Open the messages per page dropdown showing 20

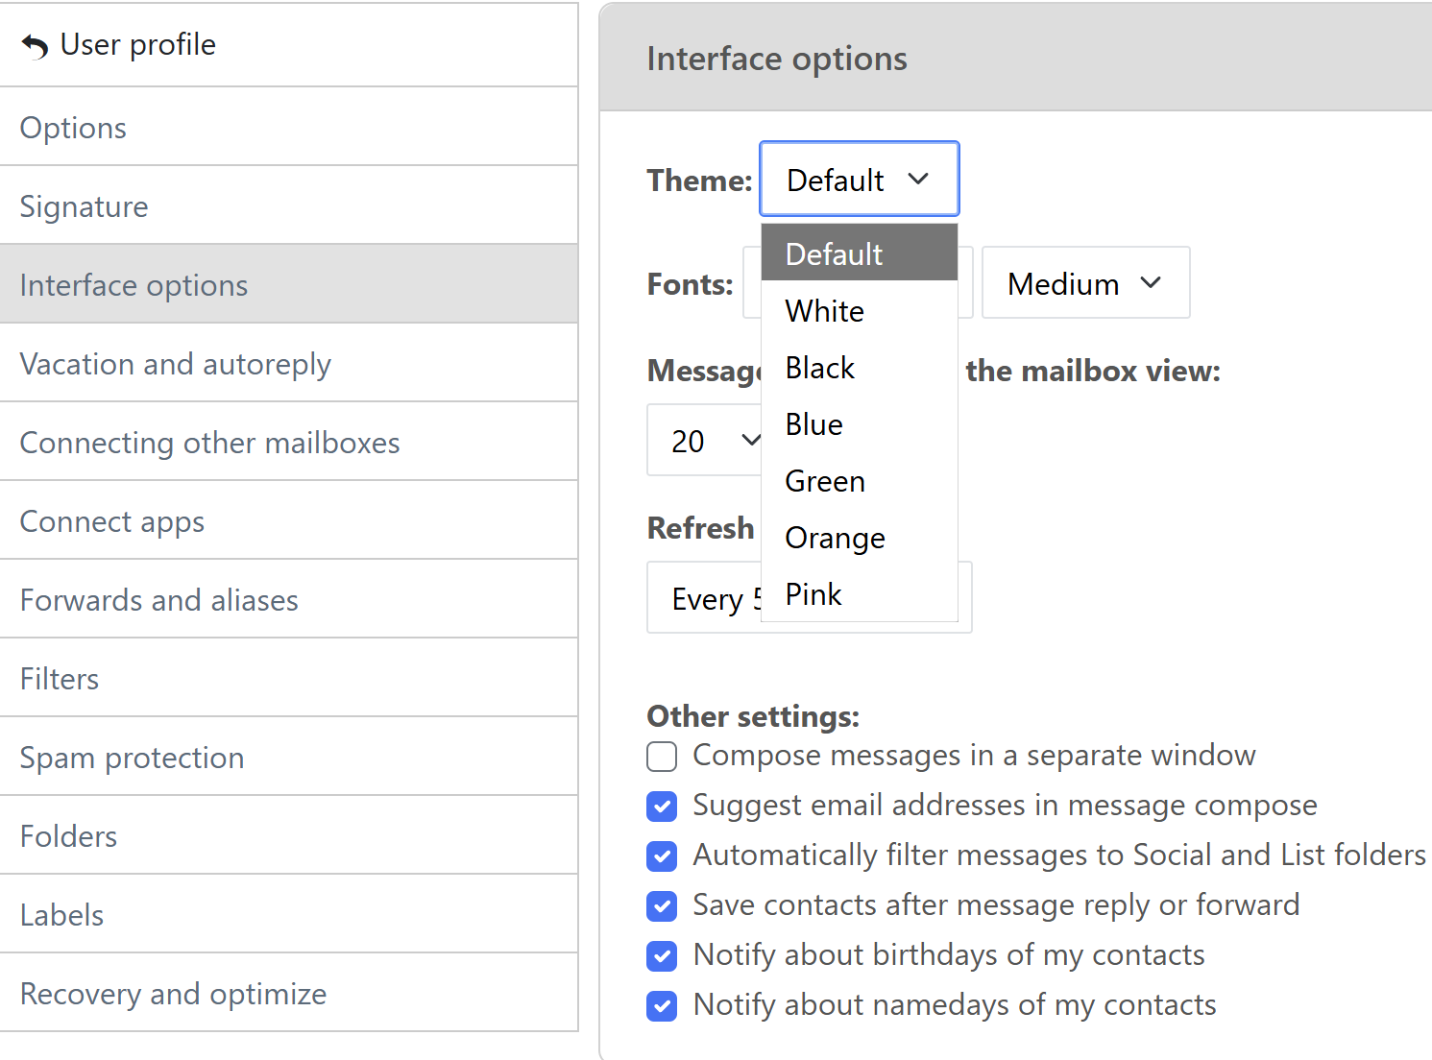[x=705, y=441]
